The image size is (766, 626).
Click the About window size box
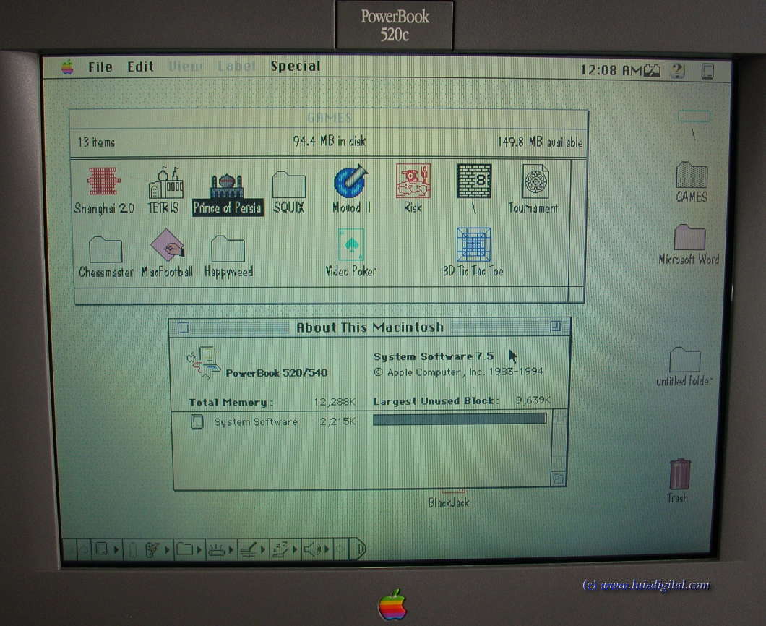(558, 479)
